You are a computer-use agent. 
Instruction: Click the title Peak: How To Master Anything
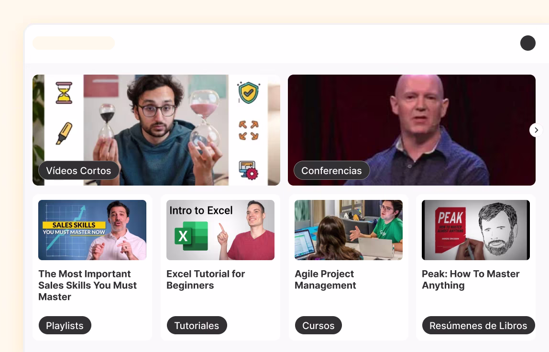pos(471,279)
